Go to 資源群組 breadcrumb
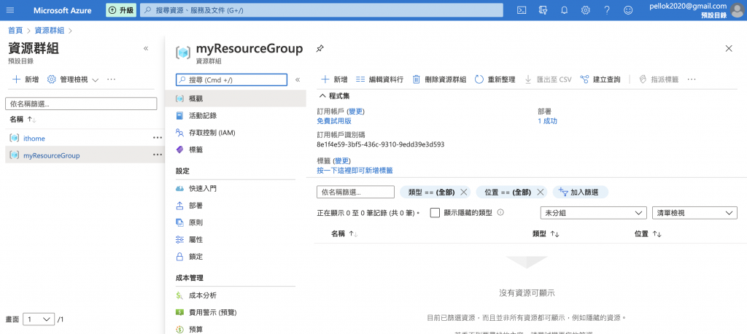This screenshot has height=334, width=747. [x=50, y=31]
